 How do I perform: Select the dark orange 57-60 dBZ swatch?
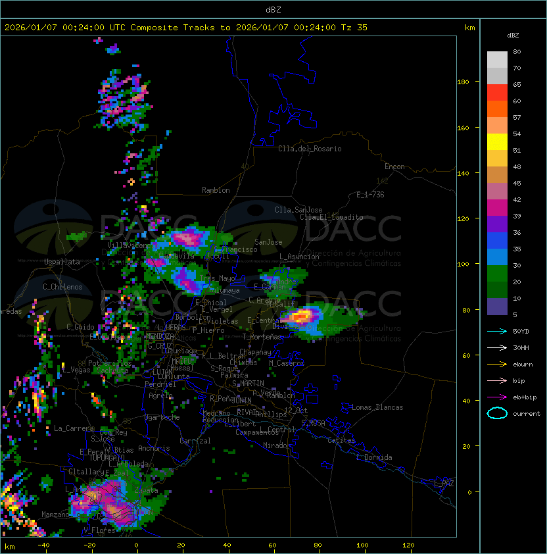pyautogui.click(x=497, y=109)
